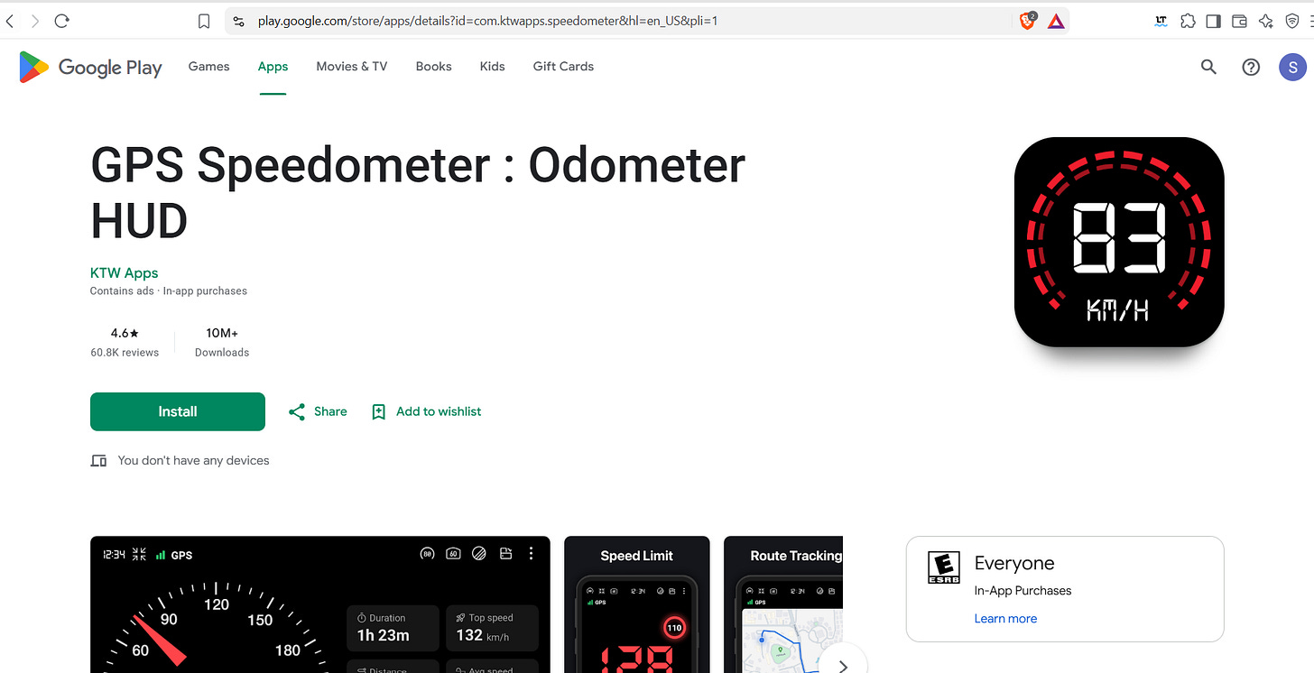Open the Extensions puzzle-piece menu
Viewport: 1314px width, 673px height.
pyautogui.click(x=1188, y=21)
